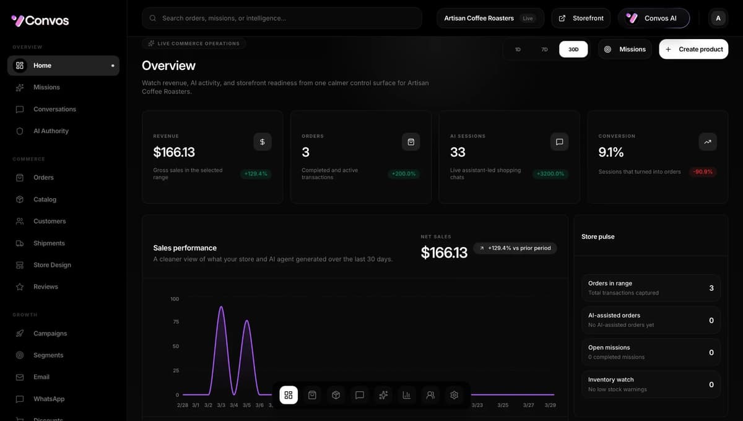Viewport: 743px width, 421px height.
Task: Click the dollar icon on the Revenue card
Action: tap(263, 142)
